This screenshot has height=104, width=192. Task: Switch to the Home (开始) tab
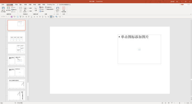[x=16, y=5]
